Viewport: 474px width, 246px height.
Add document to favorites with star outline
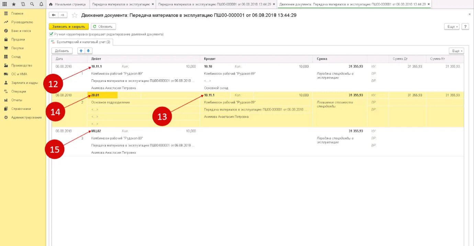tap(74, 15)
